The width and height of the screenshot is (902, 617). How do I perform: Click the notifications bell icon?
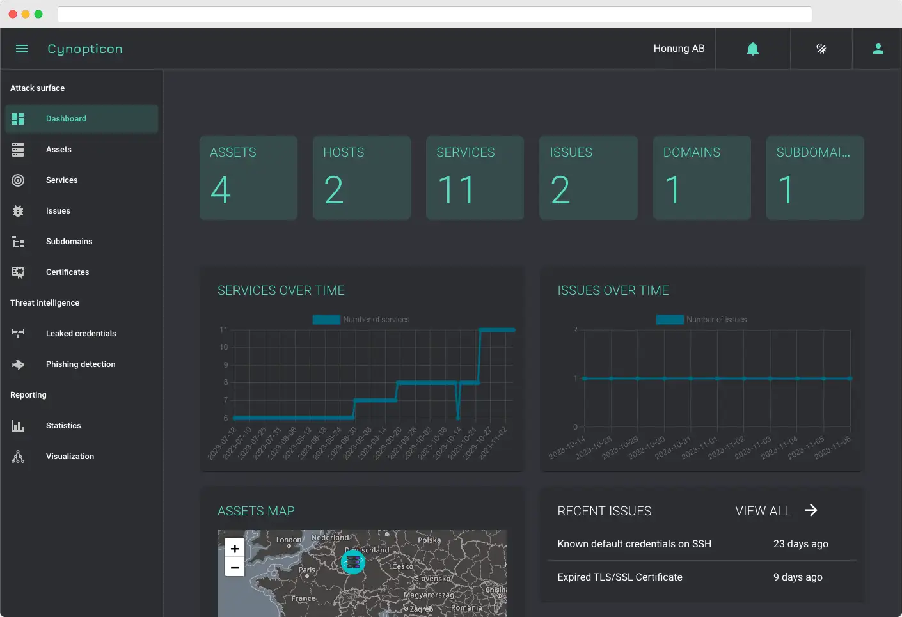753,49
